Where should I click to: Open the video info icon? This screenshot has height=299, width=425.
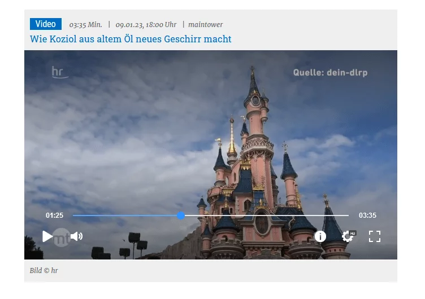(320, 236)
